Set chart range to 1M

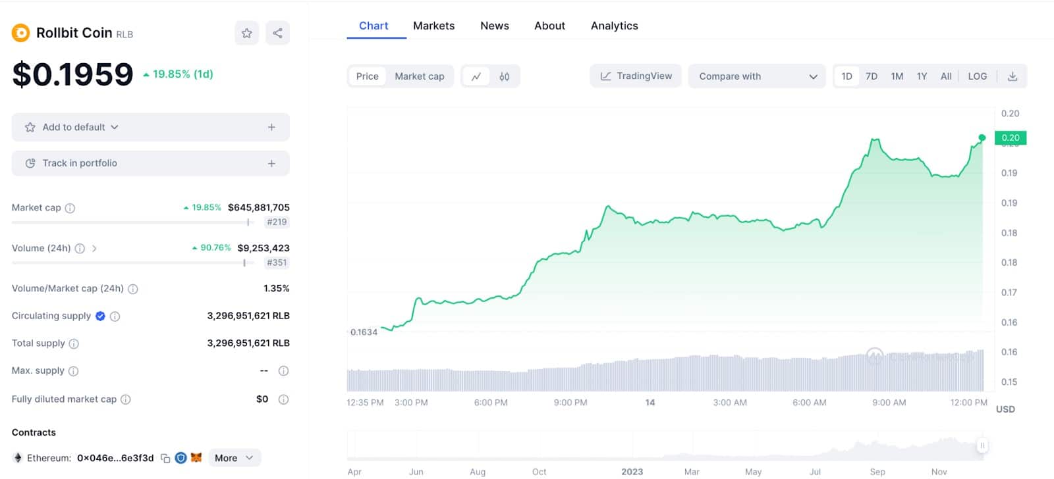(x=897, y=76)
